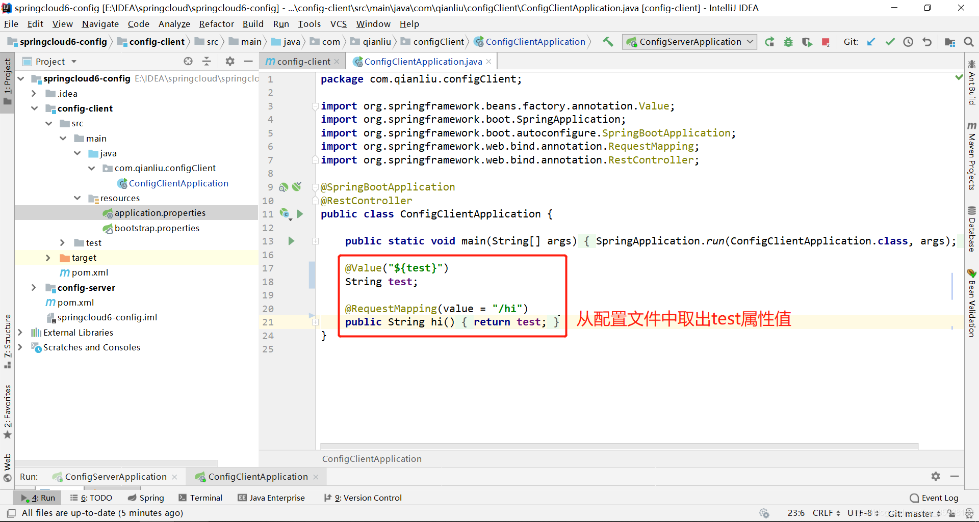Image resolution: width=979 pixels, height=522 pixels.
Task: Open Search Everywhere magnifier icon
Action: pyautogui.click(x=969, y=42)
